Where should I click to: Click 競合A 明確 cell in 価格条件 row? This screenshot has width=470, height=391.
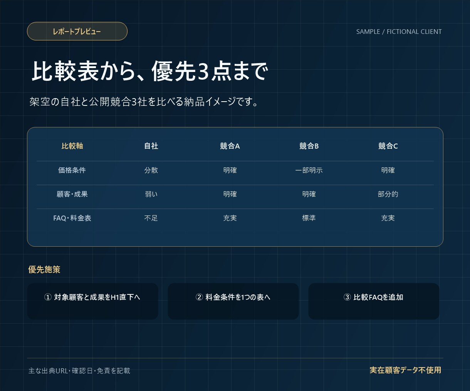pos(230,170)
